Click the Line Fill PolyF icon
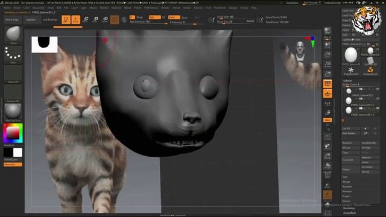Viewport: 386px width, 217px height. point(327,175)
